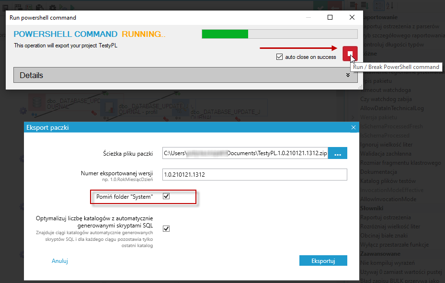The width and height of the screenshot is (445, 283).
Task: Toggle auto close on success checkbox
Action: click(280, 57)
